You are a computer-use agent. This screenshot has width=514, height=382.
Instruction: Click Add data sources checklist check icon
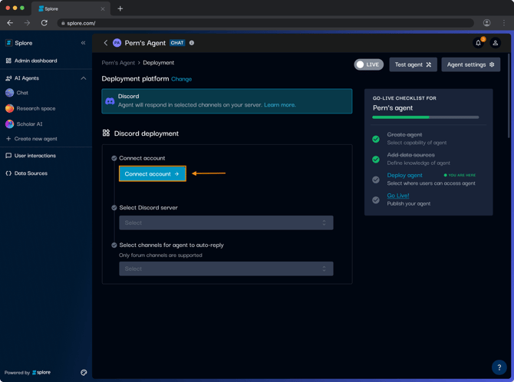(376, 160)
